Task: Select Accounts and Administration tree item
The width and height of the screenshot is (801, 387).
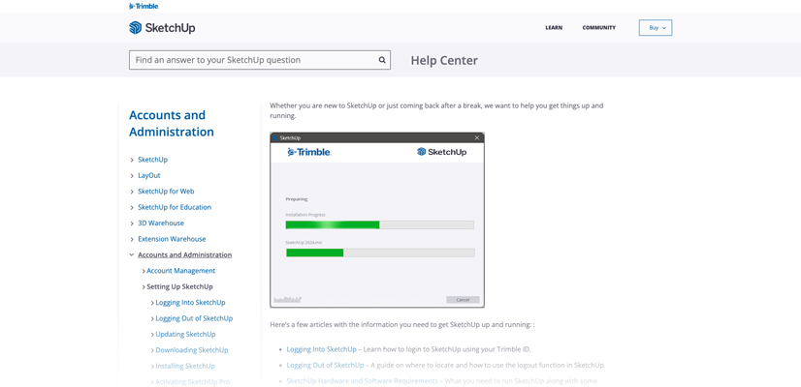Action: [x=185, y=254]
